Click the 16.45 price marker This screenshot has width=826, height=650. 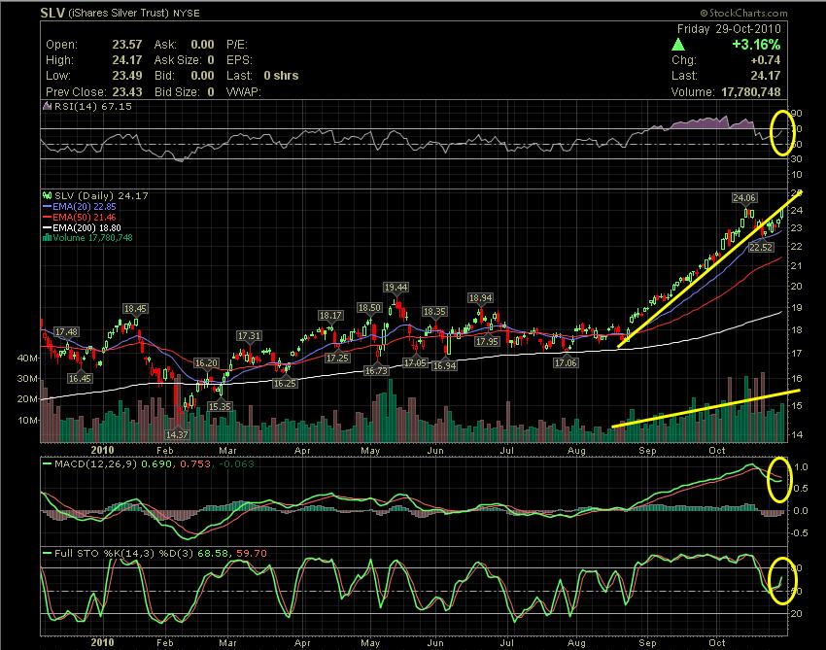[x=80, y=378]
